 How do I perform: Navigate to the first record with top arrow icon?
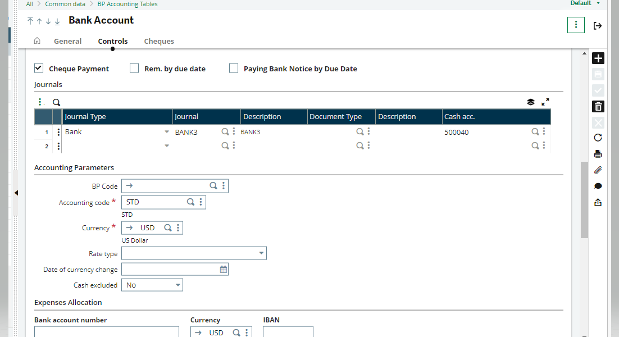click(30, 21)
